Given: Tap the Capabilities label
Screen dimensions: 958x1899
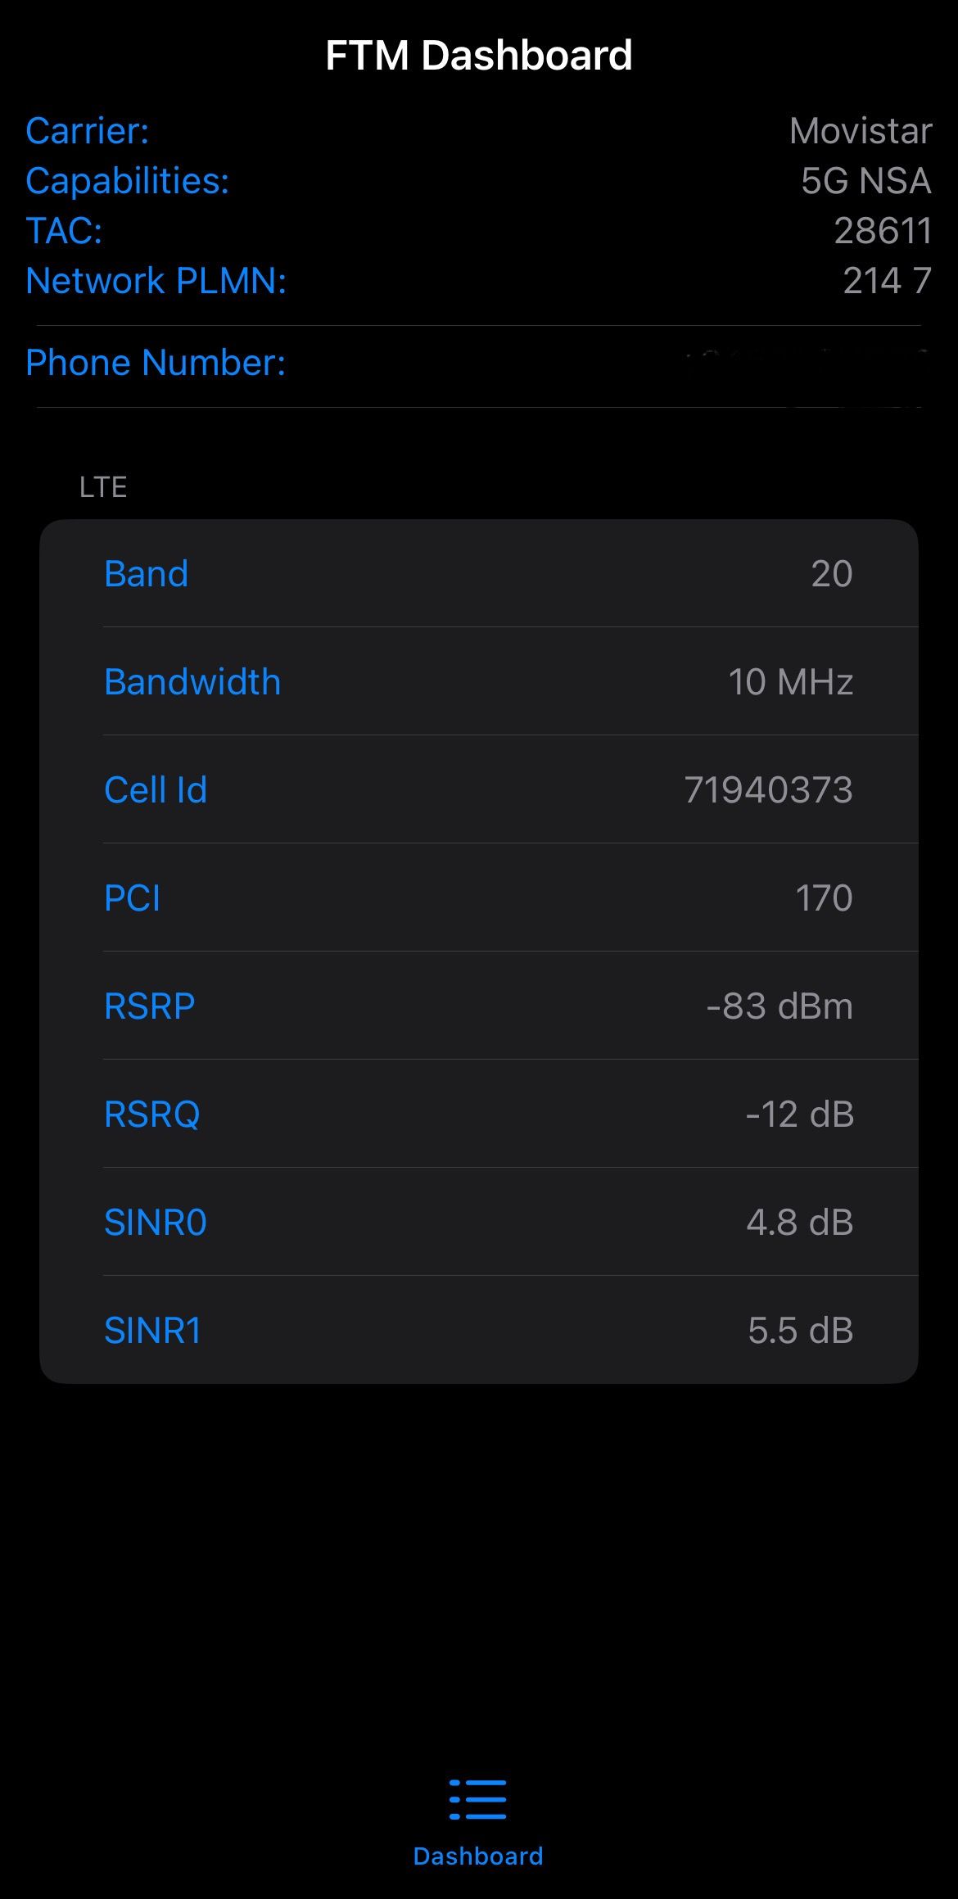Looking at the screenshot, I should [128, 181].
